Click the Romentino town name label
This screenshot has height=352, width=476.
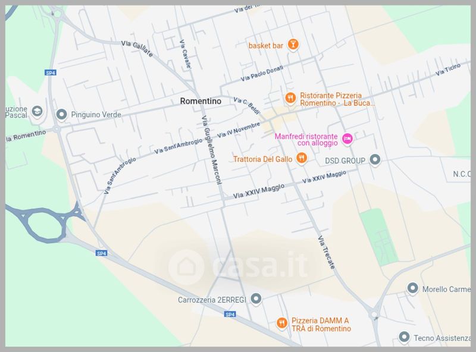pos(201,101)
